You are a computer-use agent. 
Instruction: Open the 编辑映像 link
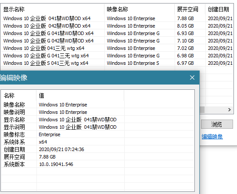click(212, 137)
